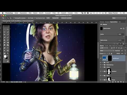Hide the Lampe group

pos(101,67)
